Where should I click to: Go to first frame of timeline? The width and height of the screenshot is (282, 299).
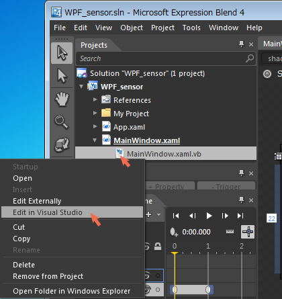176,216
